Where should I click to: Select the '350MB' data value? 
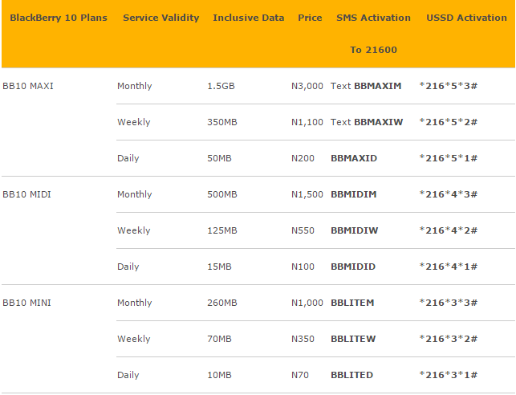[222, 122]
